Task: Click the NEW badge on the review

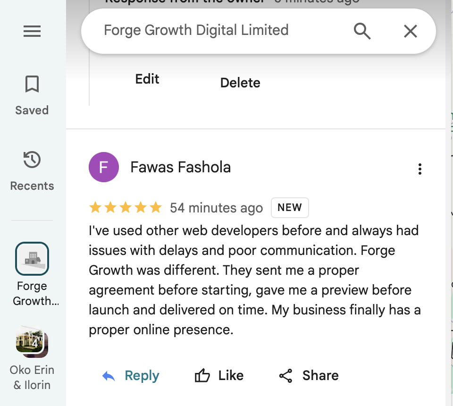Action: click(x=290, y=207)
